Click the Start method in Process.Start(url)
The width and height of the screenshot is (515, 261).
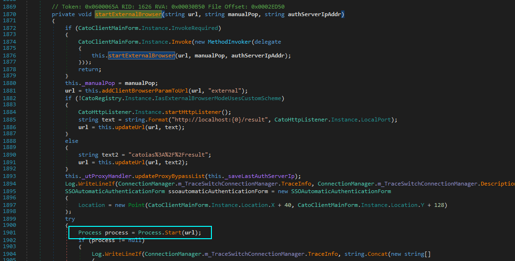pyautogui.click(x=173, y=233)
